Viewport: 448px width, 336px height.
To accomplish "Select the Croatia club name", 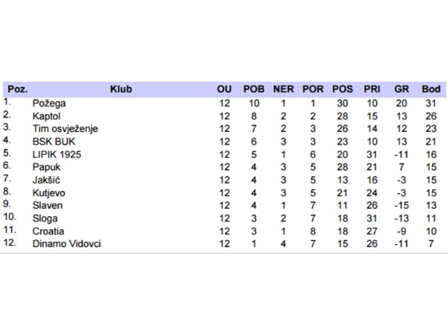I will 48,231.
